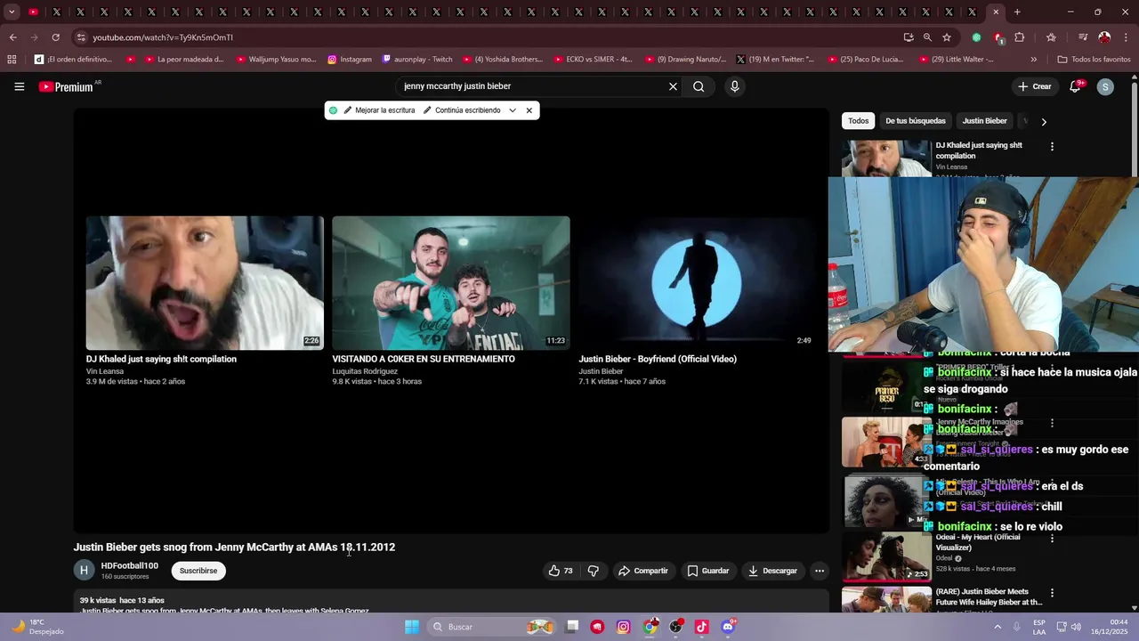The height and width of the screenshot is (641, 1139).
Task: Save video with Guardar button
Action: [707, 571]
